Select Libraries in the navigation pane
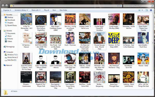 8,31
